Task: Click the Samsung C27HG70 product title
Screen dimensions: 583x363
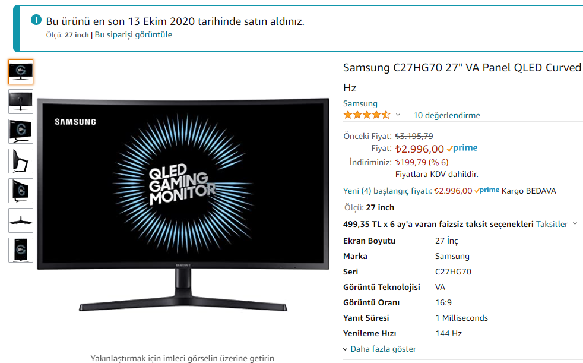Action: [463, 77]
